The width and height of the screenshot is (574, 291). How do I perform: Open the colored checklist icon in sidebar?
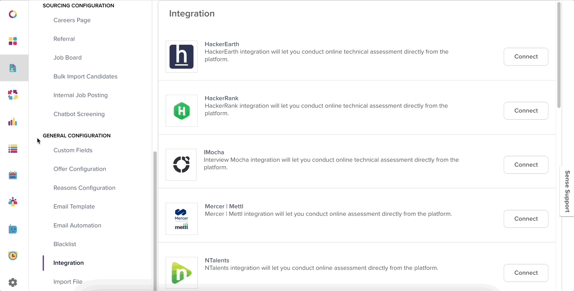(x=13, y=149)
